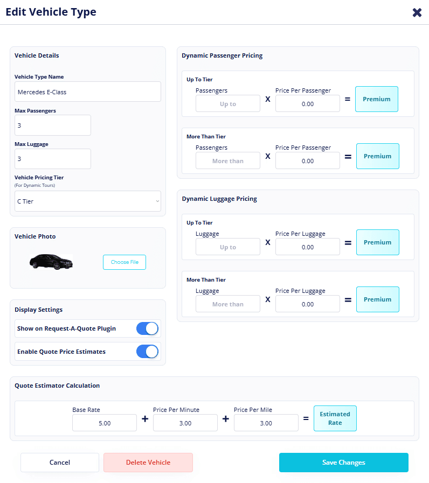Click the Save Changes button
This screenshot has height=483, width=429.
(343, 462)
